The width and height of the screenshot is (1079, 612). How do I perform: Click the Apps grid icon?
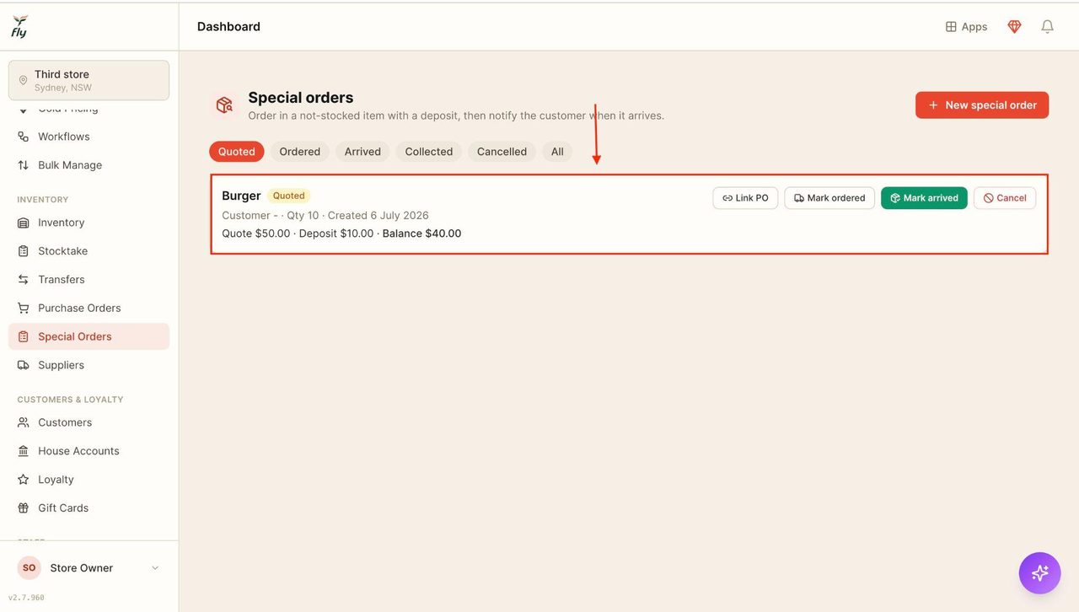click(951, 27)
